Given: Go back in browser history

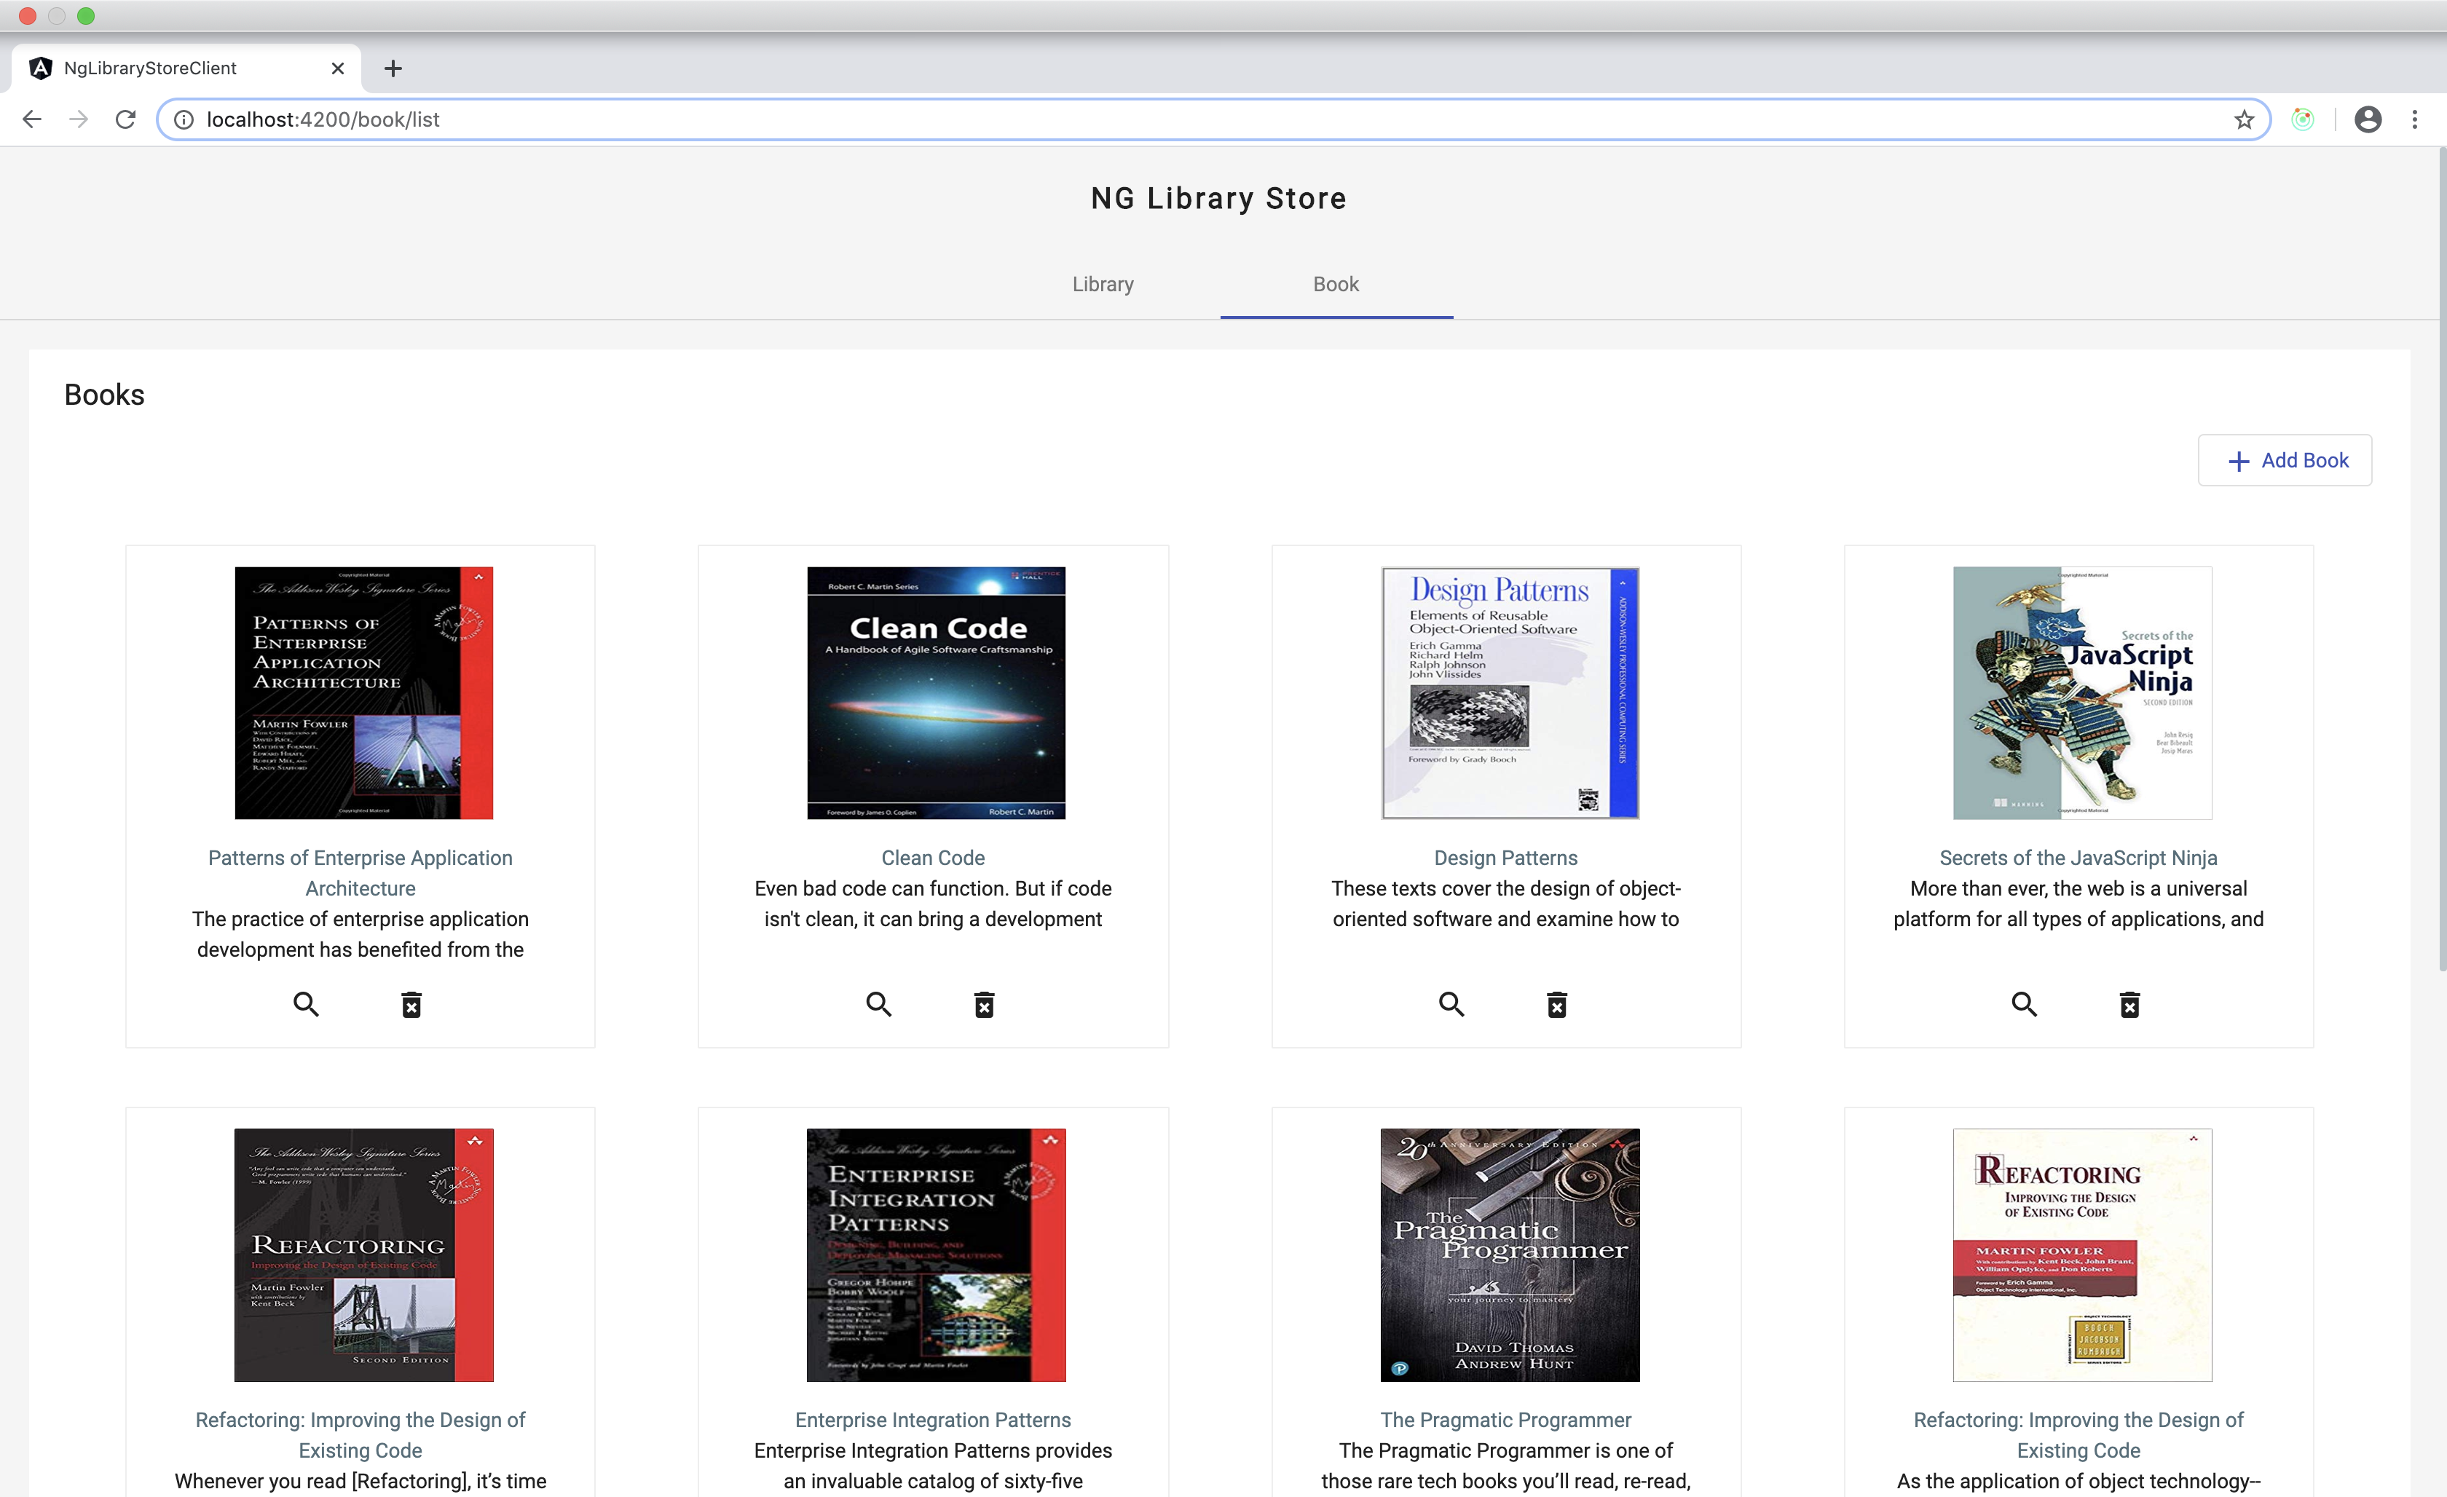Looking at the screenshot, I should tap(32, 119).
